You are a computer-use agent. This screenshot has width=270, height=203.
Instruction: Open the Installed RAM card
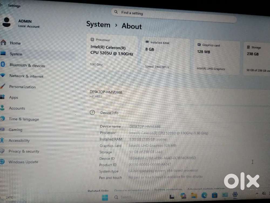[x=166, y=55]
